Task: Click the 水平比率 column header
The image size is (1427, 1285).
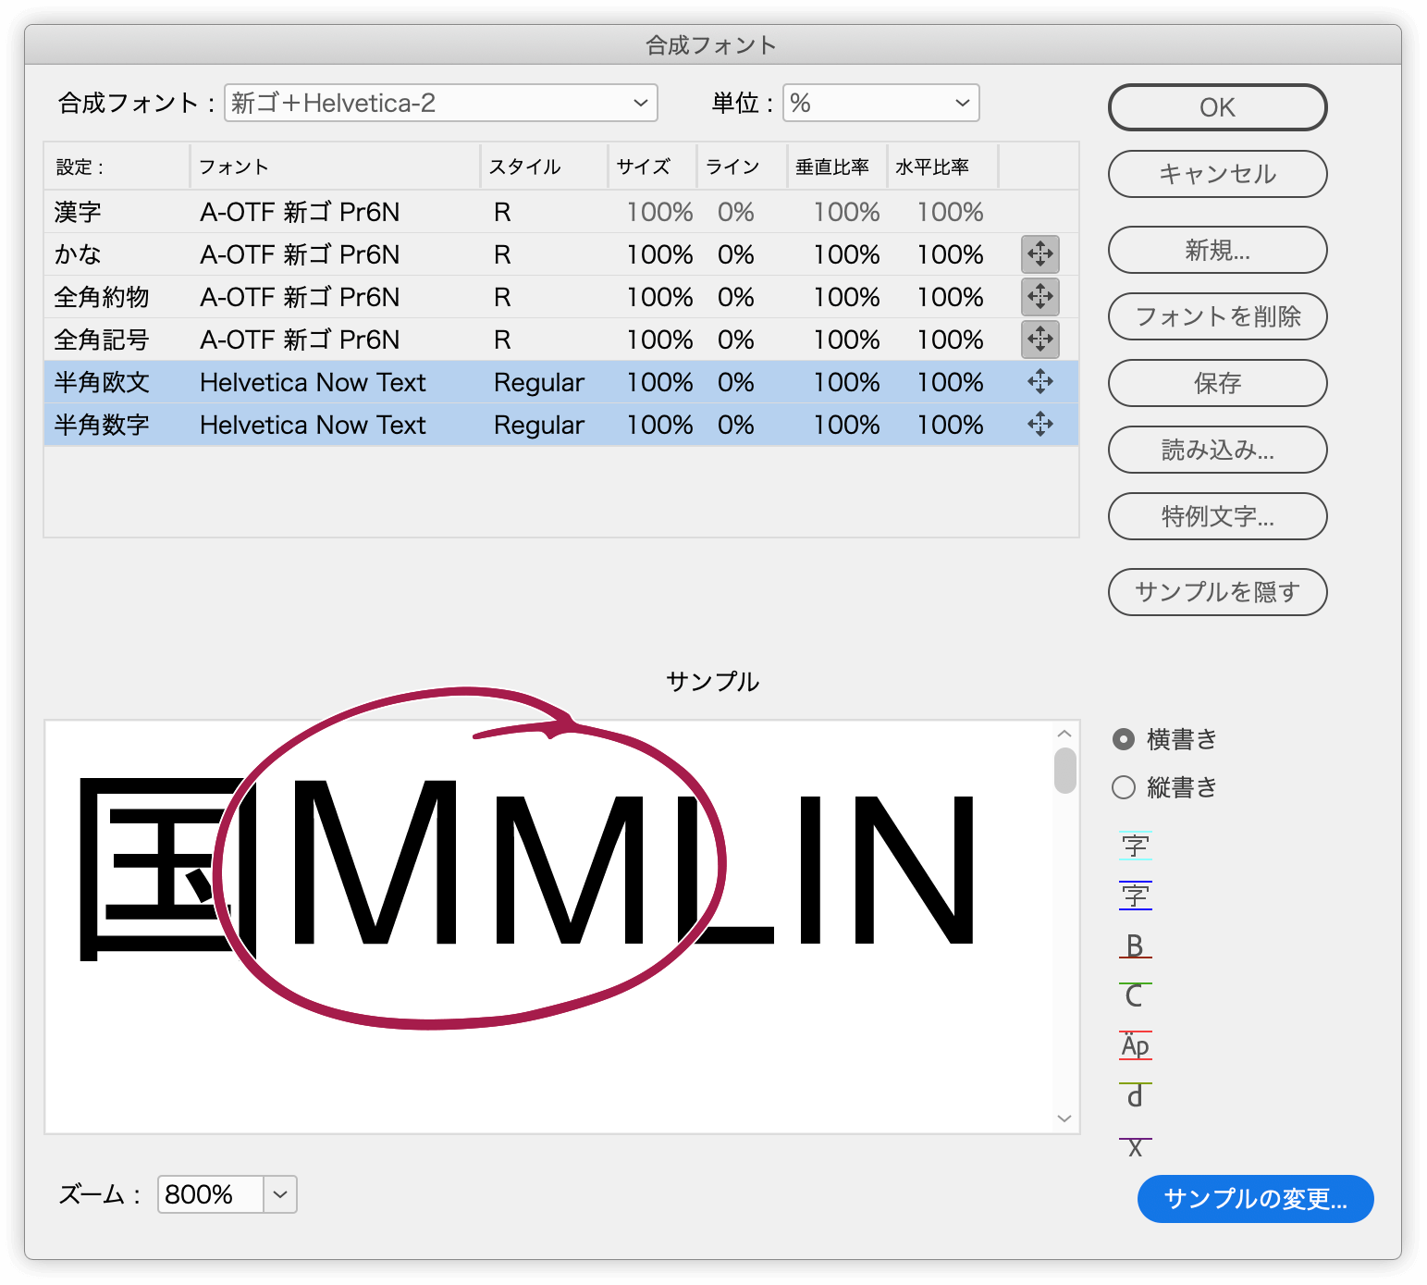Action: [x=932, y=167]
